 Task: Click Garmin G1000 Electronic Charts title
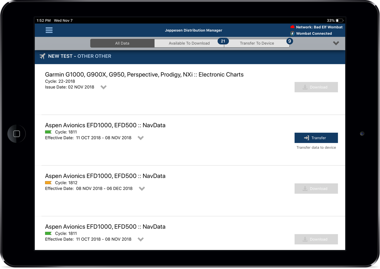144,75
